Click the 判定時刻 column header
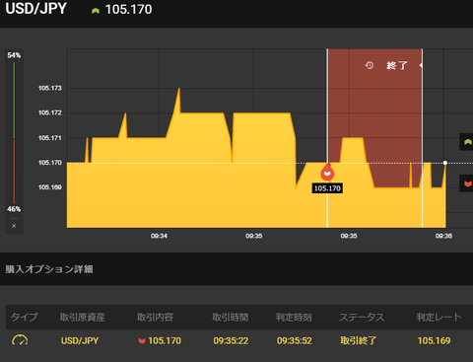Screen dimensions: 473x362 tap(294, 317)
